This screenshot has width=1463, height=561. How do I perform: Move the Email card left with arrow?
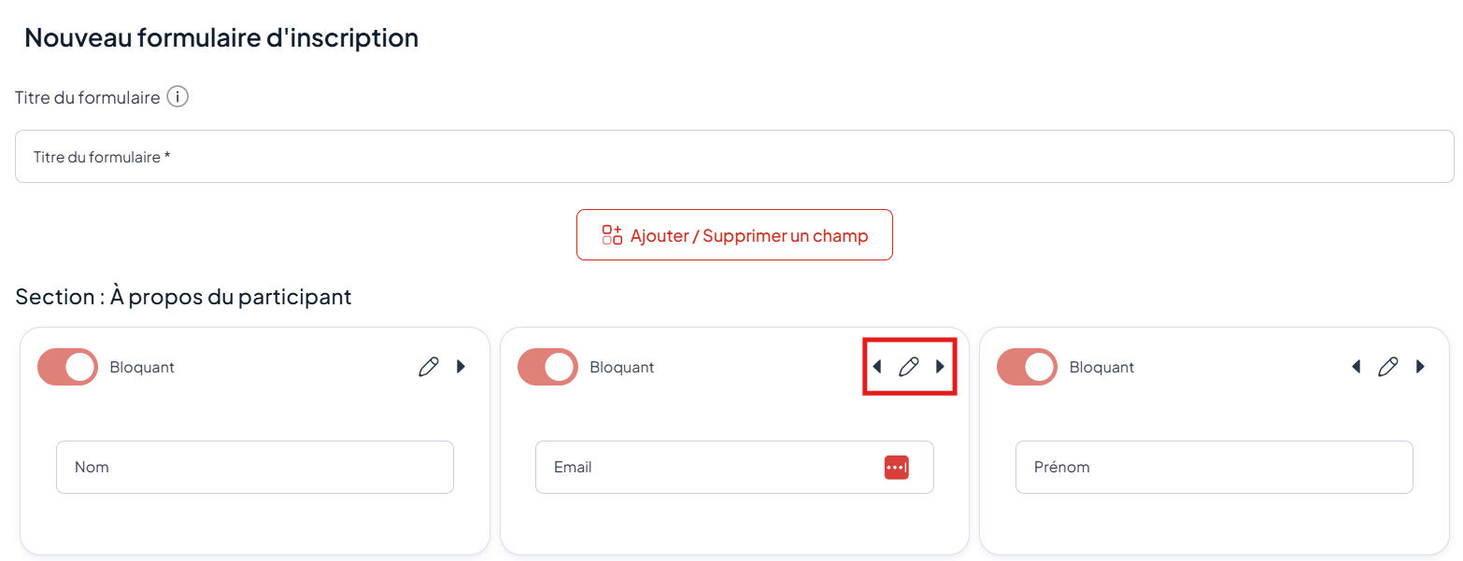pos(876,367)
